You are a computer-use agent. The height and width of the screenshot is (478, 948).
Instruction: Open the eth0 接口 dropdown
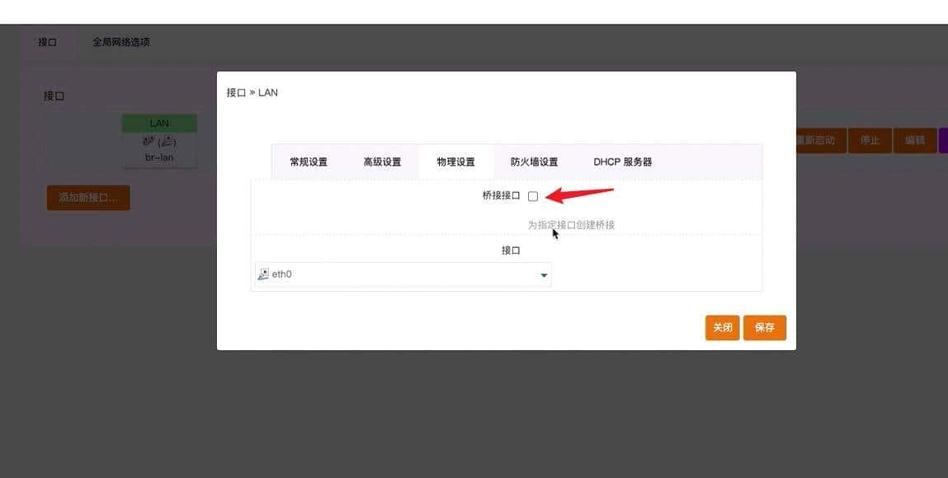[x=402, y=273]
